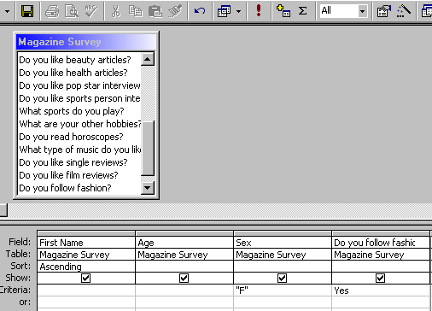Untick Show checkbox for Age column

pyautogui.click(x=184, y=278)
